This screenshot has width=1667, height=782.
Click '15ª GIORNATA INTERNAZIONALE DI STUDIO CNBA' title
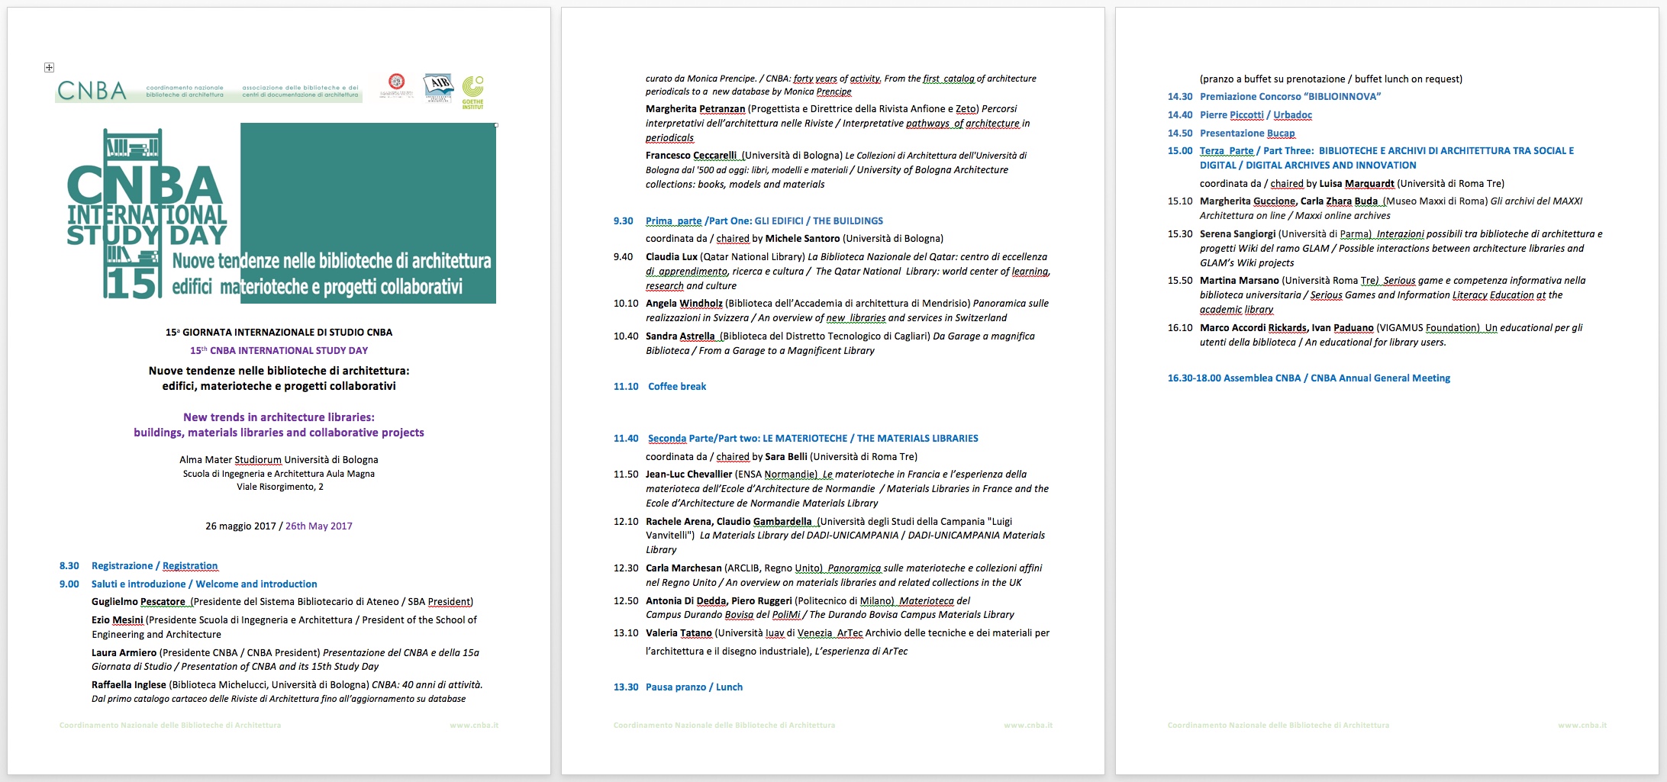[279, 333]
